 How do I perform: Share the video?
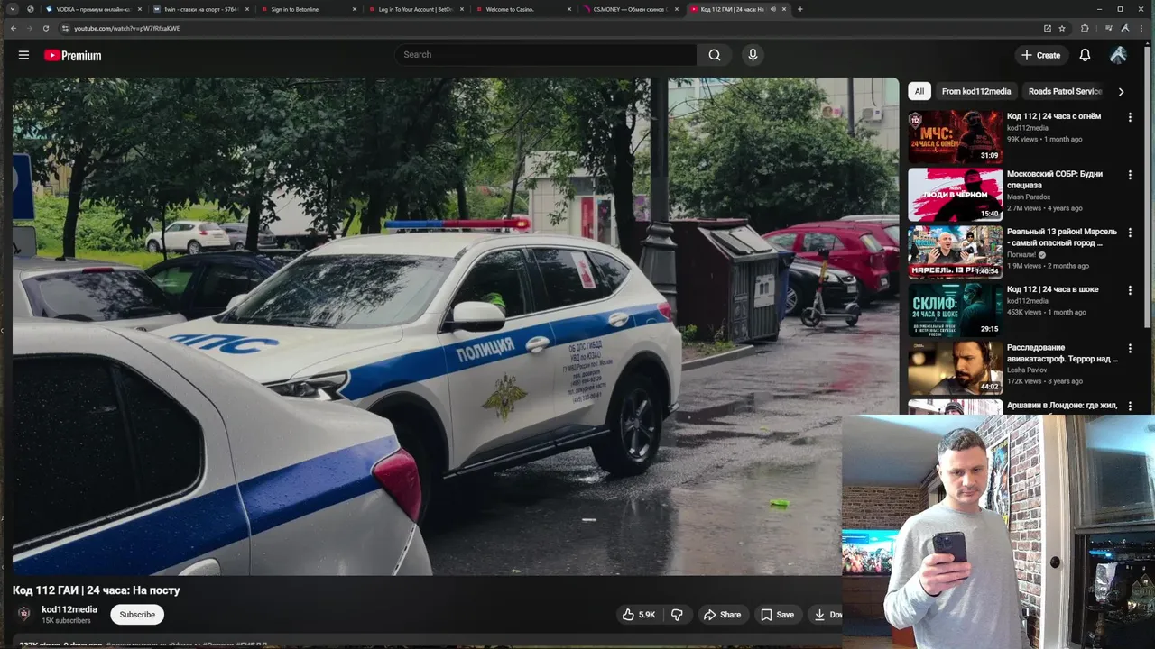722,615
